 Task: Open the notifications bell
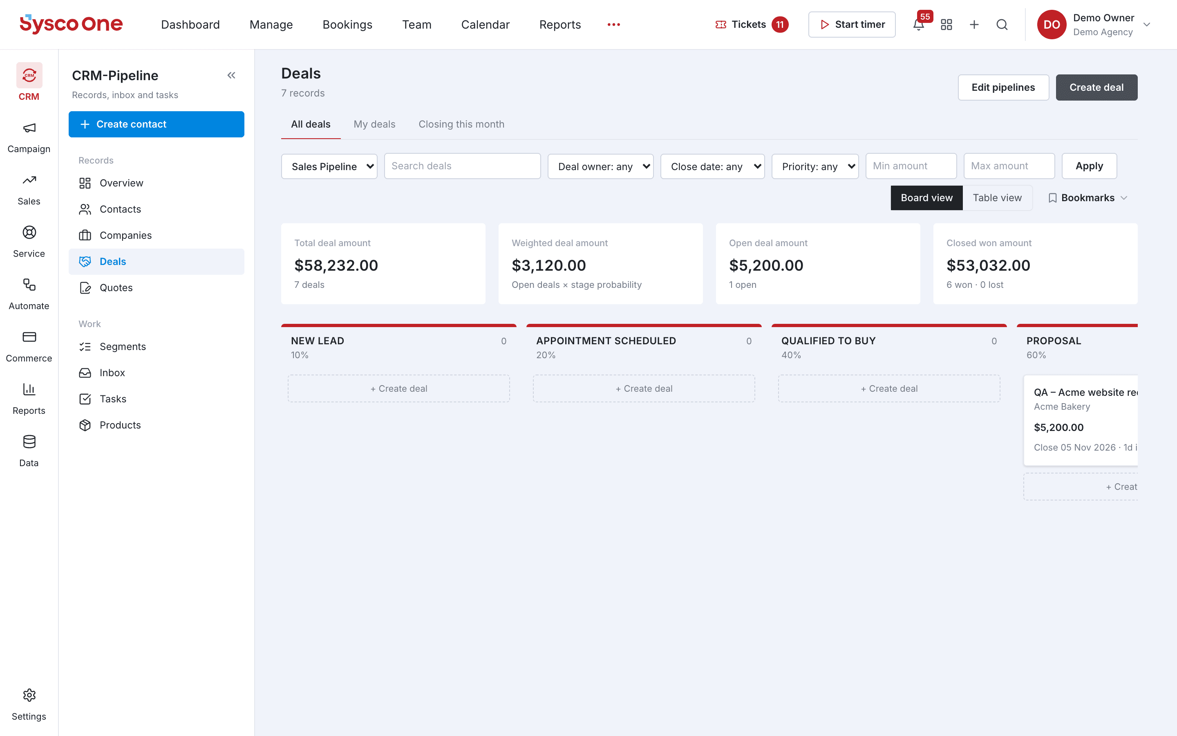coord(918,25)
